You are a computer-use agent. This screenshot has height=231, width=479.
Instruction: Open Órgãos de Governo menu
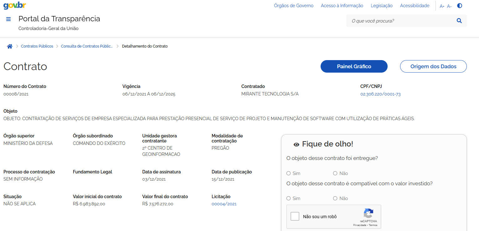coord(294,6)
